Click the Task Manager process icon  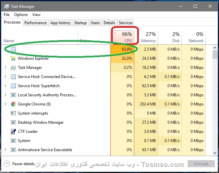pos(13,68)
